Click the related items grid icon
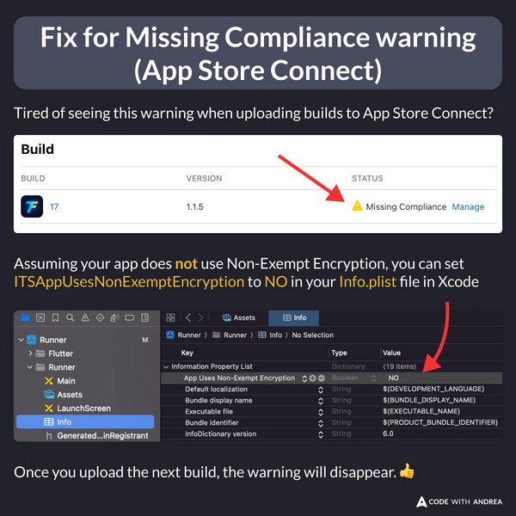The height and width of the screenshot is (516, 516). click(171, 317)
